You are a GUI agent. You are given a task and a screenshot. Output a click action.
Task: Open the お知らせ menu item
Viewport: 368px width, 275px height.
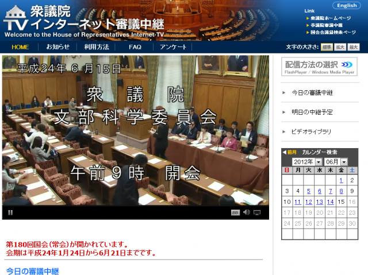[57, 47]
